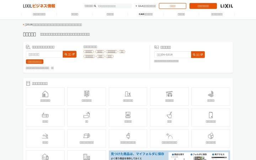Click the solid orange header button

coord(203,6)
